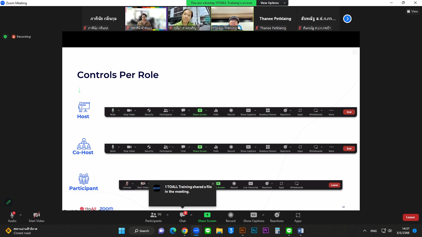Click the shared a file notification message

pos(188,189)
